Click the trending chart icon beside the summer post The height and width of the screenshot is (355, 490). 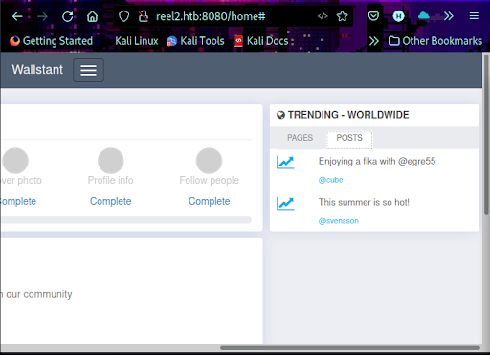point(285,203)
